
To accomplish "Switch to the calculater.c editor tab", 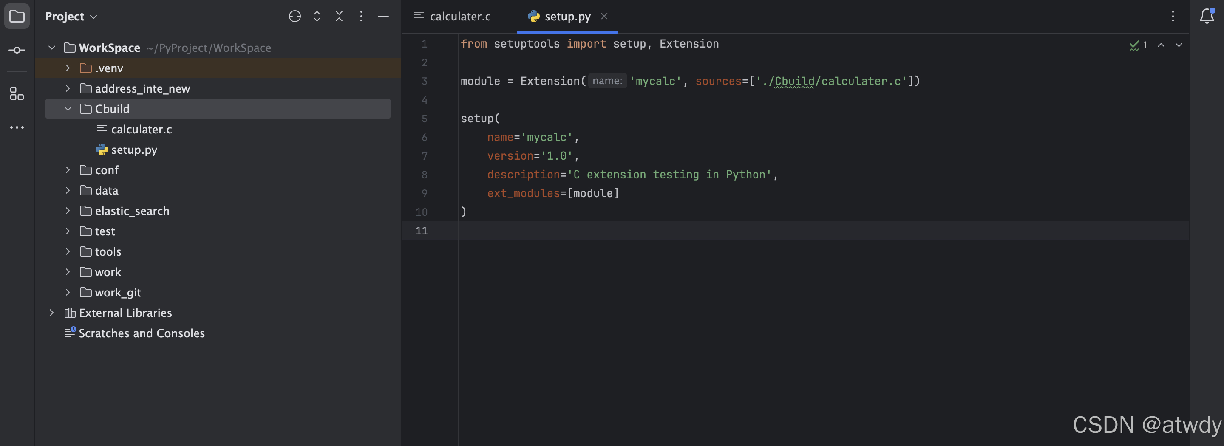I will click(452, 16).
